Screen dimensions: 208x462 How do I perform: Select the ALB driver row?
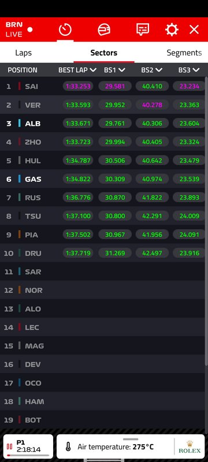(104, 124)
